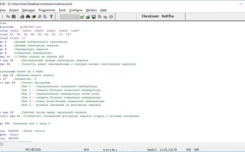This screenshot has width=245, height=152.
Task: Expand the build configuration dropdown
Action: click(x=78, y=17)
